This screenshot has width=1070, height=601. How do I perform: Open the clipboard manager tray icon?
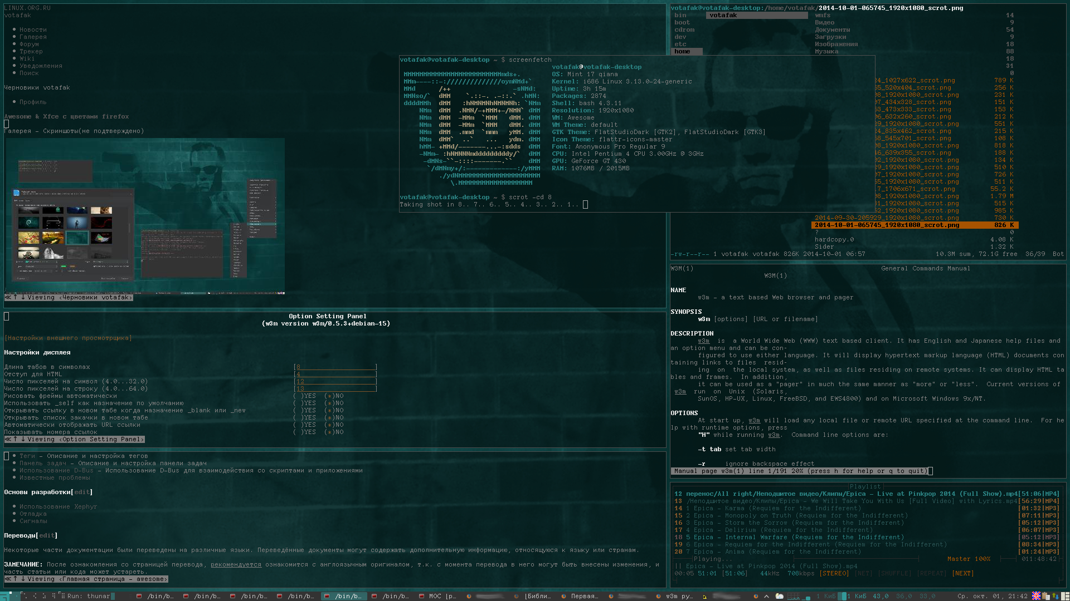pyautogui.click(x=1045, y=596)
